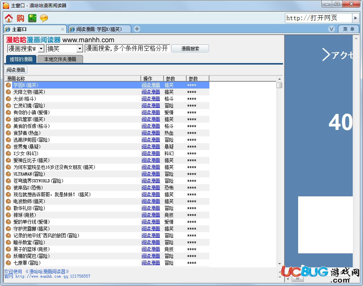Select disc icon beside 彼岸岛2(恐怖)
This screenshot has width=363, height=286.
click(x=8, y=188)
